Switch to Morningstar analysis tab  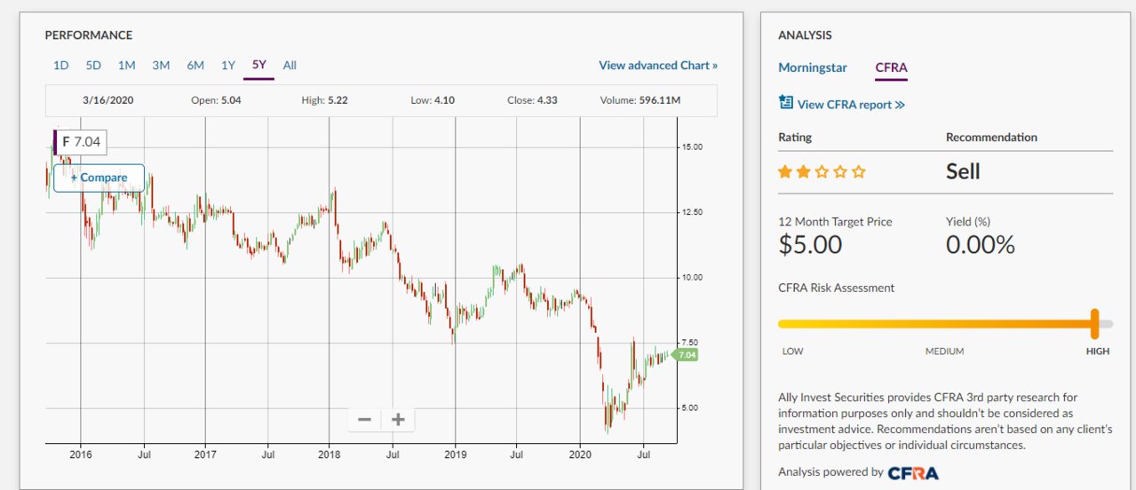(x=813, y=67)
